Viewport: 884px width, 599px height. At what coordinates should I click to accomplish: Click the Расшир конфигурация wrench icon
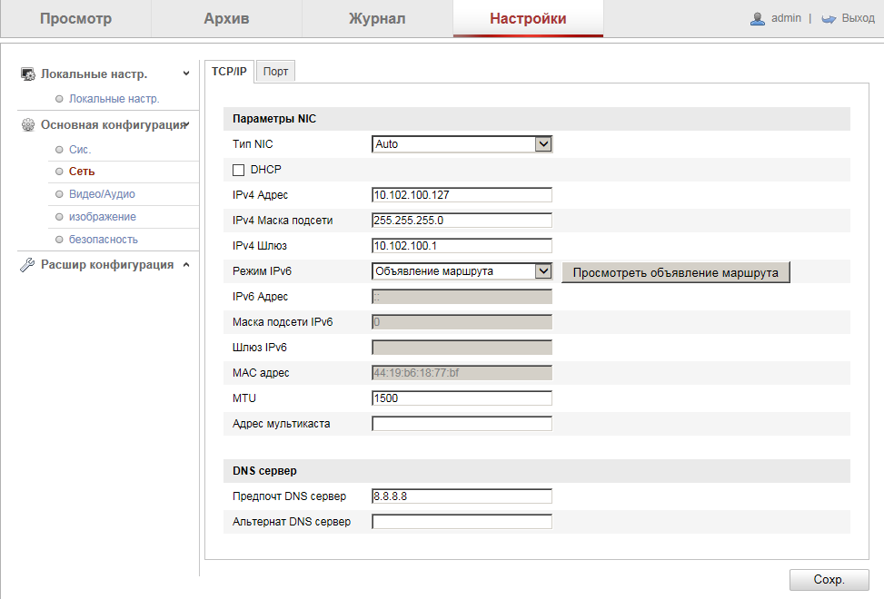pyautogui.click(x=28, y=265)
